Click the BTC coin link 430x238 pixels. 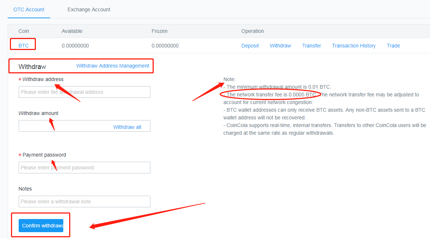pos(23,46)
